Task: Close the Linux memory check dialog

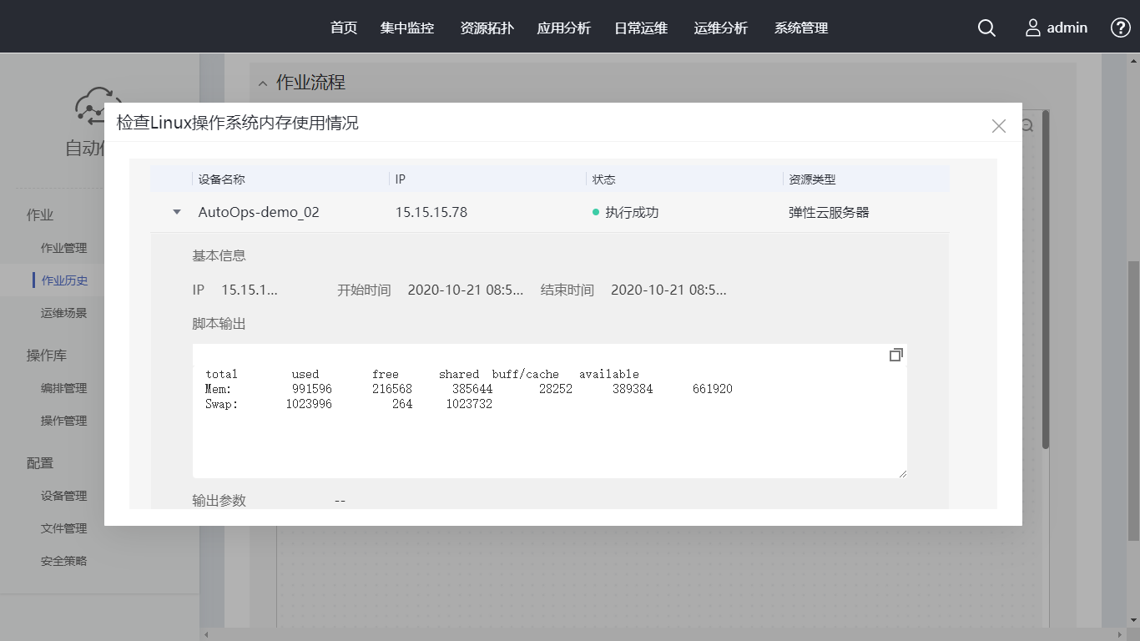Action: [x=998, y=126]
